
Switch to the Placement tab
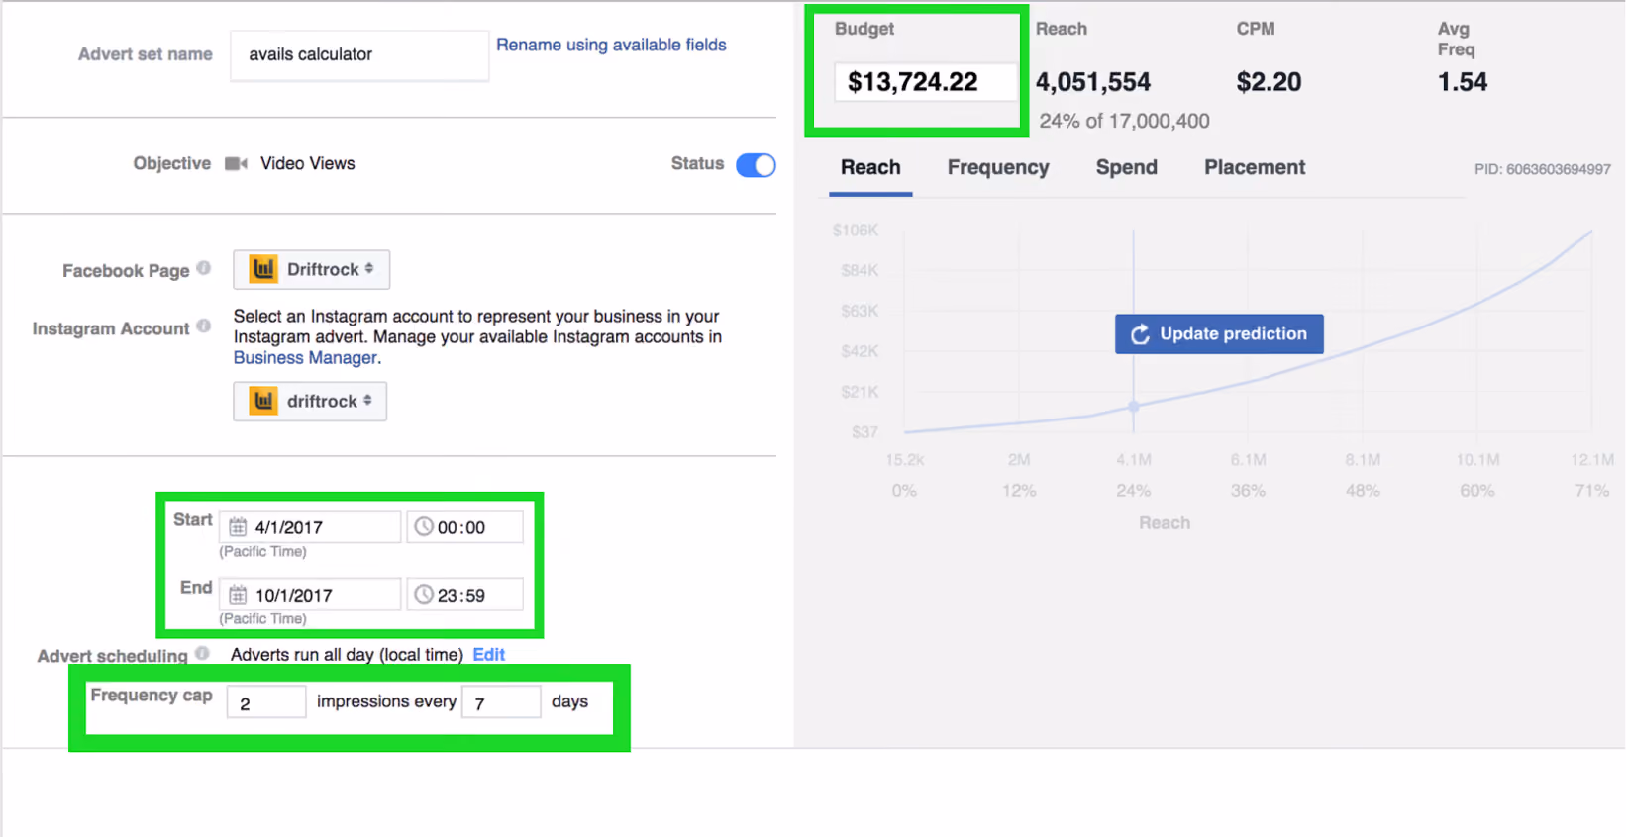click(1255, 167)
